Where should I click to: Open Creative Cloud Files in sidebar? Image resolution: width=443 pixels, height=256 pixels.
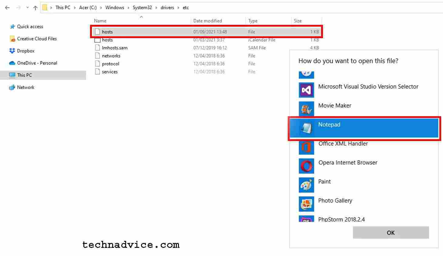click(37, 39)
